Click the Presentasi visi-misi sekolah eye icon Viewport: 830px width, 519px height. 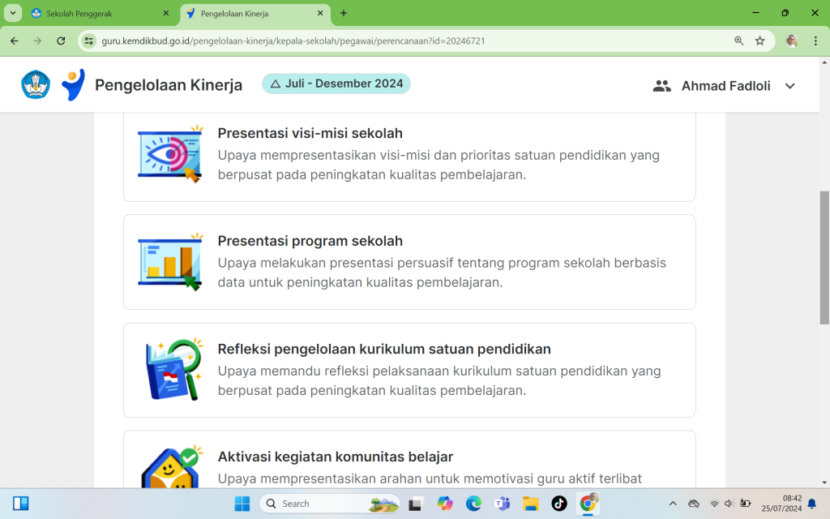[169, 154]
